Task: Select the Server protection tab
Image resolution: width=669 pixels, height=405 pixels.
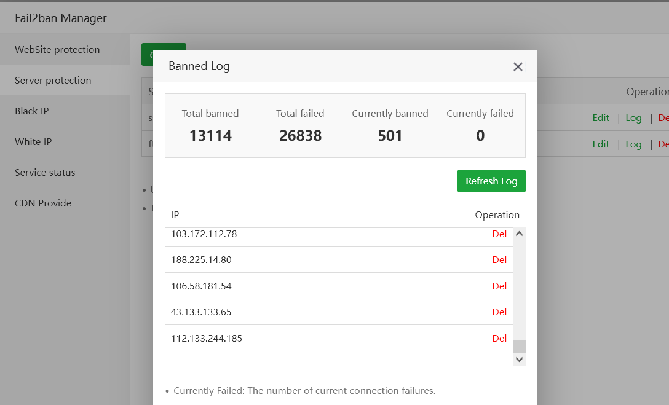Action: click(53, 81)
